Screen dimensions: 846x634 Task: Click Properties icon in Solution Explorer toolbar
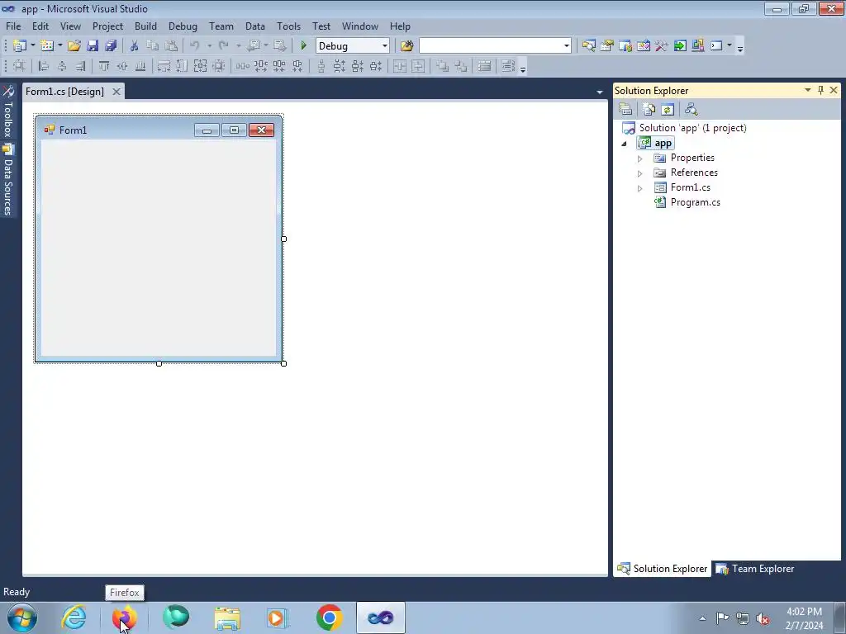(626, 110)
